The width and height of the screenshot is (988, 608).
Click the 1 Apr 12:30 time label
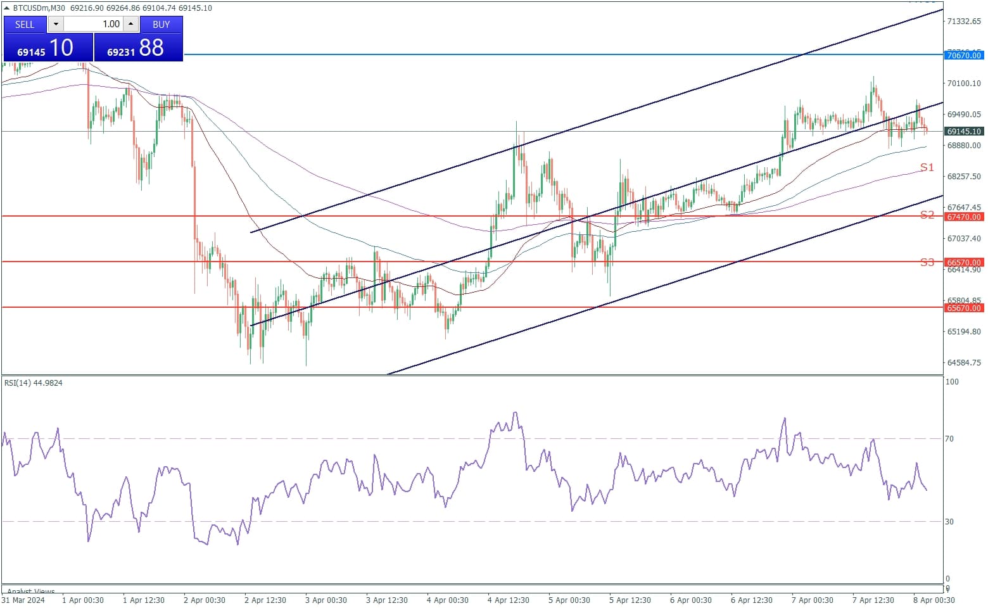144,600
